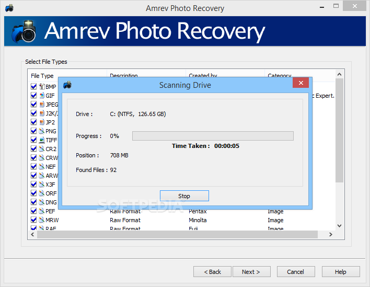The height and width of the screenshot is (287, 370).
Task: Click the '708 MB' position value
Action: (x=119, y=155)
